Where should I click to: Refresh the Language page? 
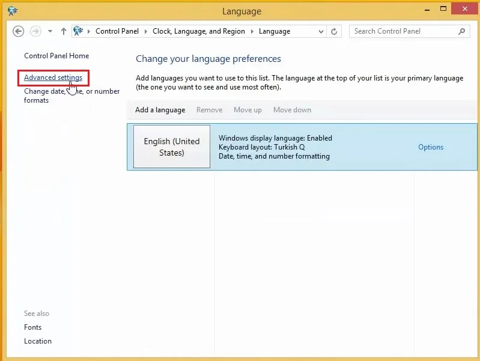click(x=334, y=31)
